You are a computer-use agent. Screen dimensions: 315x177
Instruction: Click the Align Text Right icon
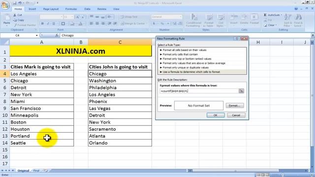tap(103, 24)
